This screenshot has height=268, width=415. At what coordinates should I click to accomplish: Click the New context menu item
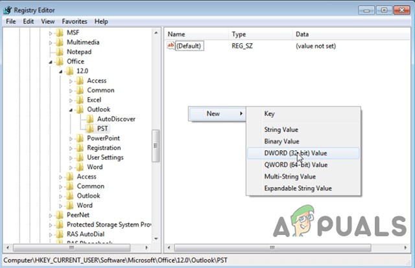pos(217,114)
